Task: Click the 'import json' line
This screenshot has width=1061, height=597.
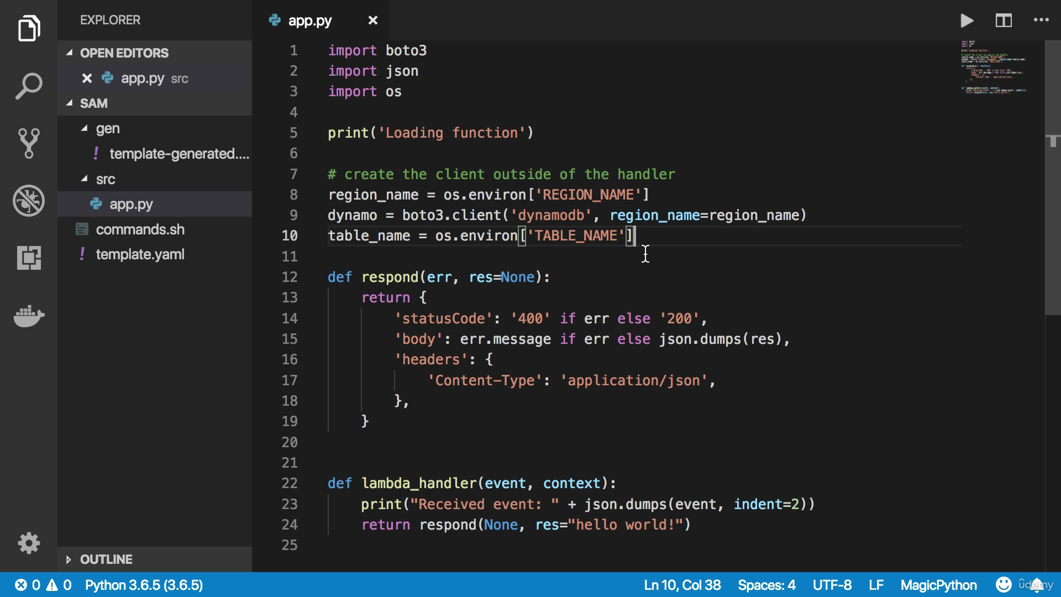Action: (x=373, y=71)
